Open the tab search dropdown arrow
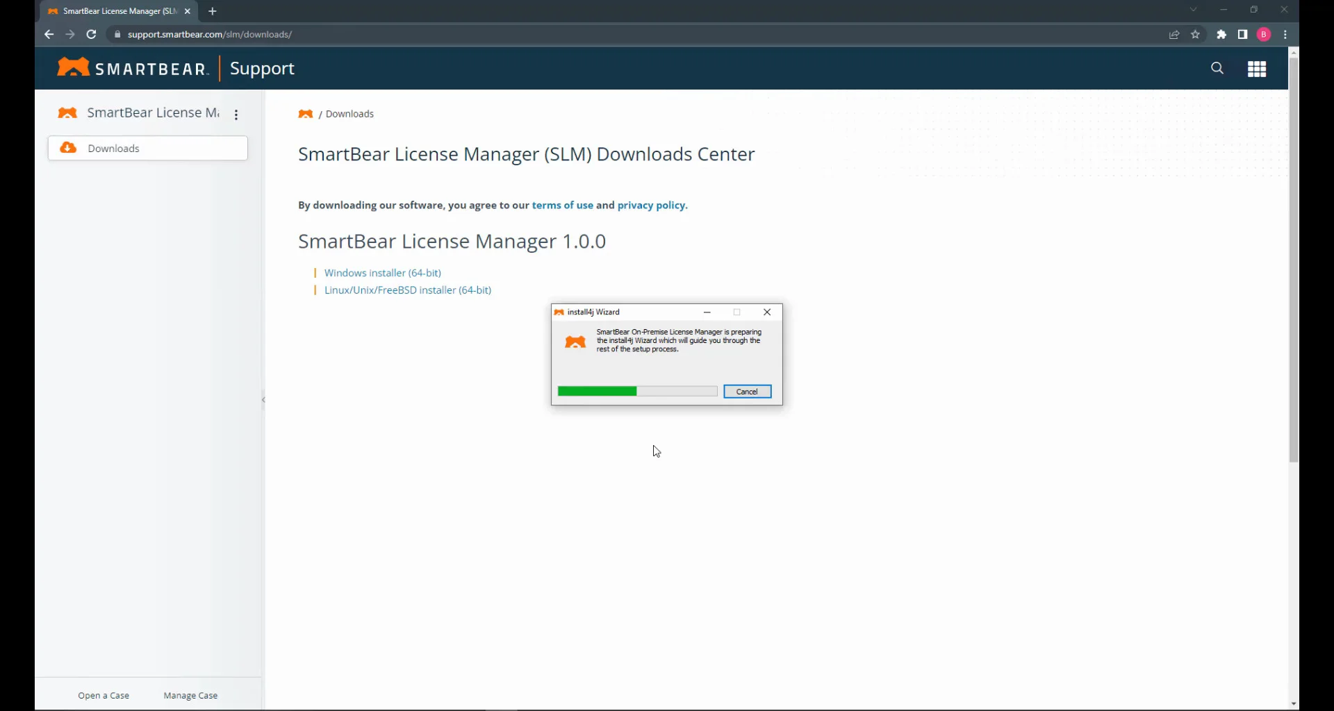The image size is (1334, 711). click(x=1194, y=10)
